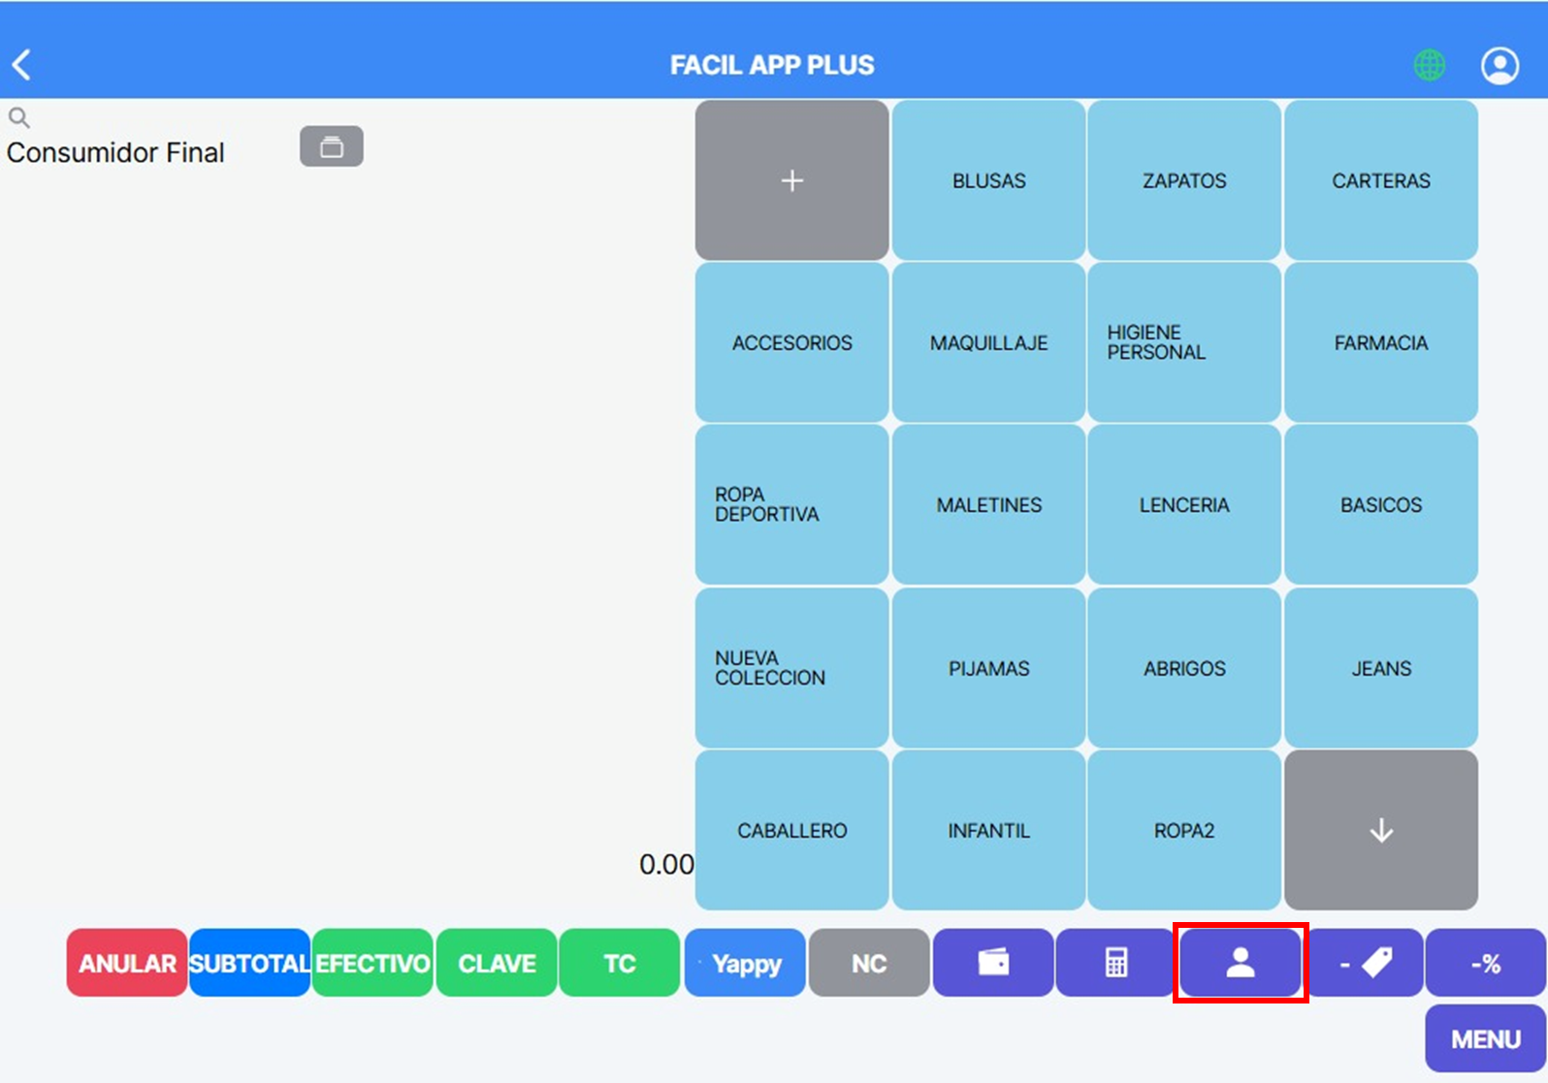Select the CARTERAS category
Image resolution: width=1548 pixels, height=1083 pixels.
pyautogui.click(x=1381, y=180)
